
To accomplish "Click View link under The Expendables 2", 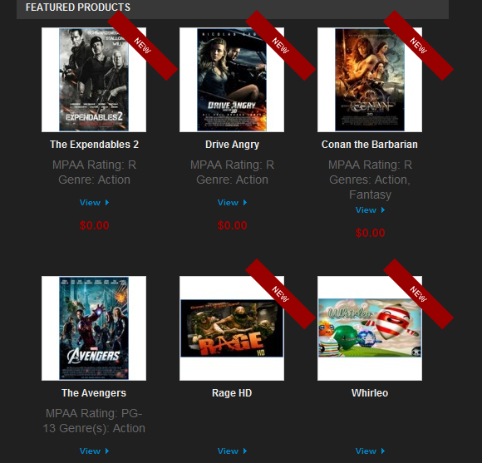I will click(94, 203).
